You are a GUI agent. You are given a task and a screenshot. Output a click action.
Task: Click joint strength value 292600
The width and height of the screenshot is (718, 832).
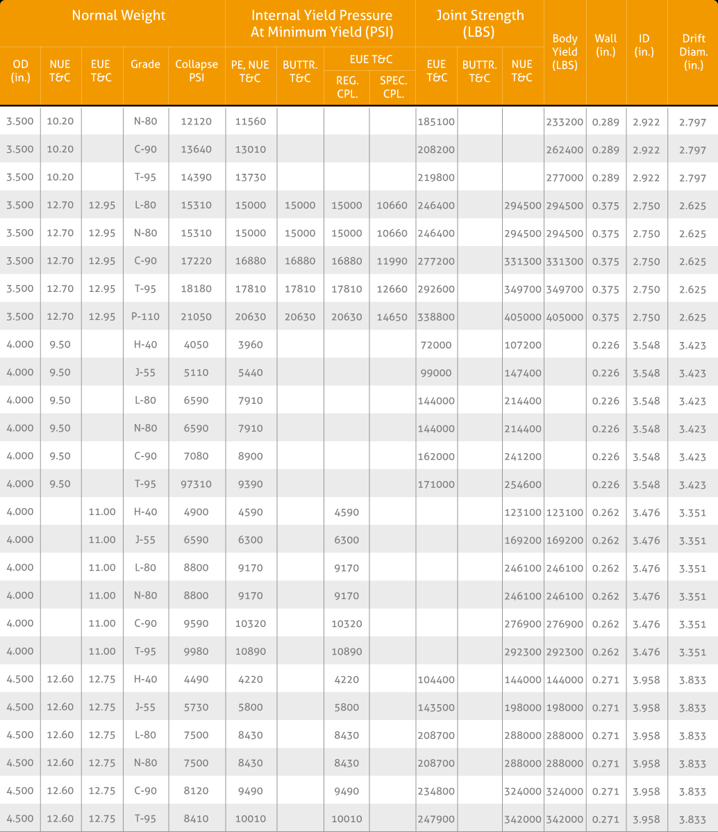436,289
